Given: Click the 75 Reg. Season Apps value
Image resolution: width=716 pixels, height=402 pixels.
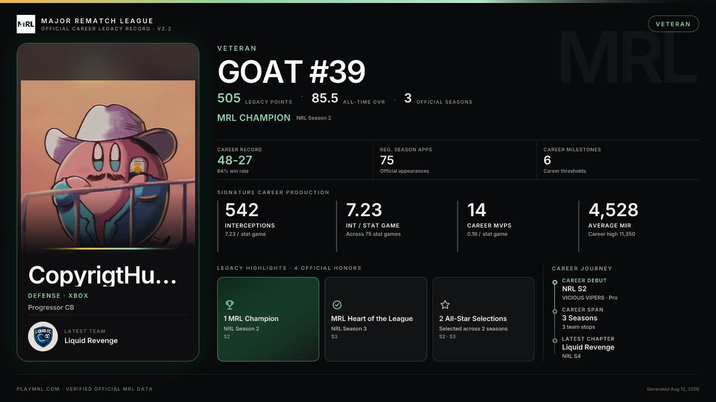Looking at the screenshot, I should pos(387,160).
